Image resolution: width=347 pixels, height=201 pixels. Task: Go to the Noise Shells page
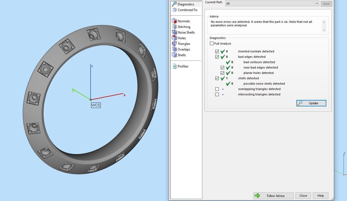186,33
